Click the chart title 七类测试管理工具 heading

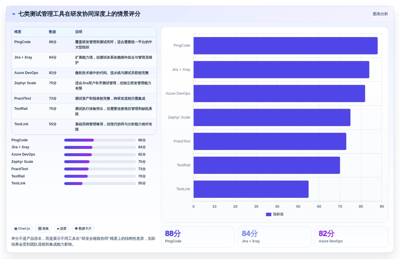[x=79, y=14]
